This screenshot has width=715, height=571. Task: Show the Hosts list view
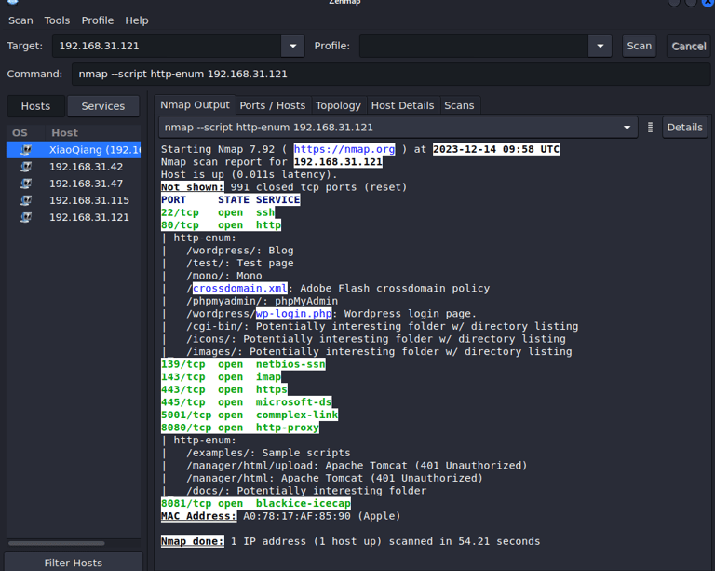coord(35,106)
